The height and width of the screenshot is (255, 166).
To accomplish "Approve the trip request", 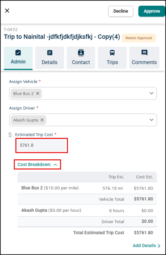I will pyautogui.click(x=152, y=11).
